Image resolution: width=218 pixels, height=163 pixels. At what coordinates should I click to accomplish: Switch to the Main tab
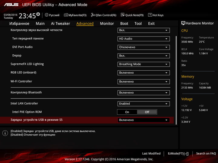click(40, 24)
